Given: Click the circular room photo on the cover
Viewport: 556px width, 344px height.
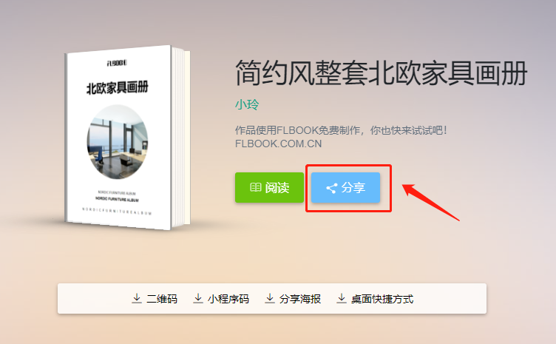Looking at the screenshot, I should 118,142.
